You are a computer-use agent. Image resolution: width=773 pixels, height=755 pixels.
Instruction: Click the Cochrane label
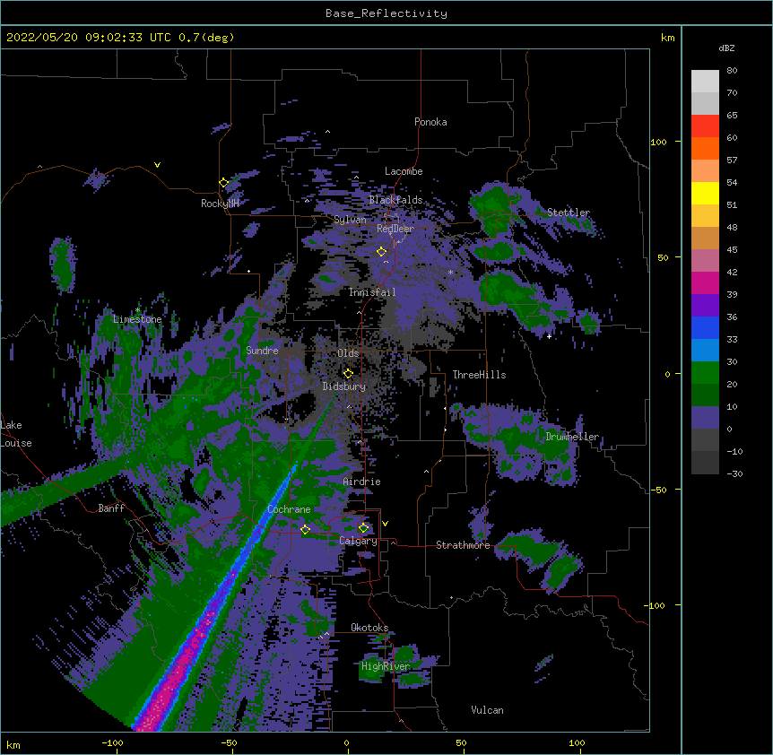[289, 509]
